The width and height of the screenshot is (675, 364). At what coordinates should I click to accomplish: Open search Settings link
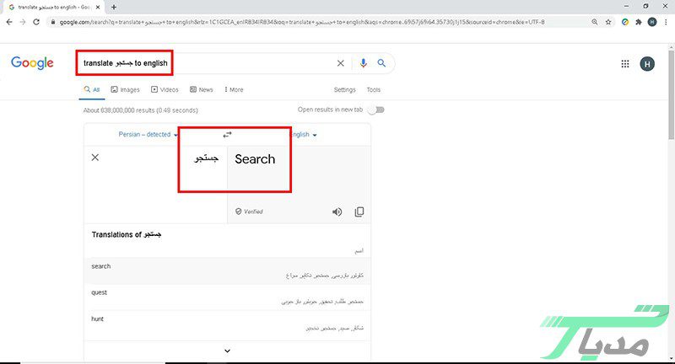[x=344, y=89]
